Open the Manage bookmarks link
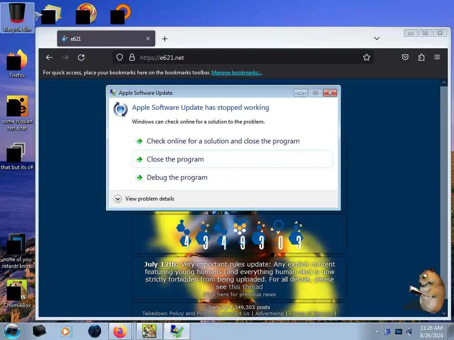Screen dimensions: 454x340 click(x=237, y=73)
